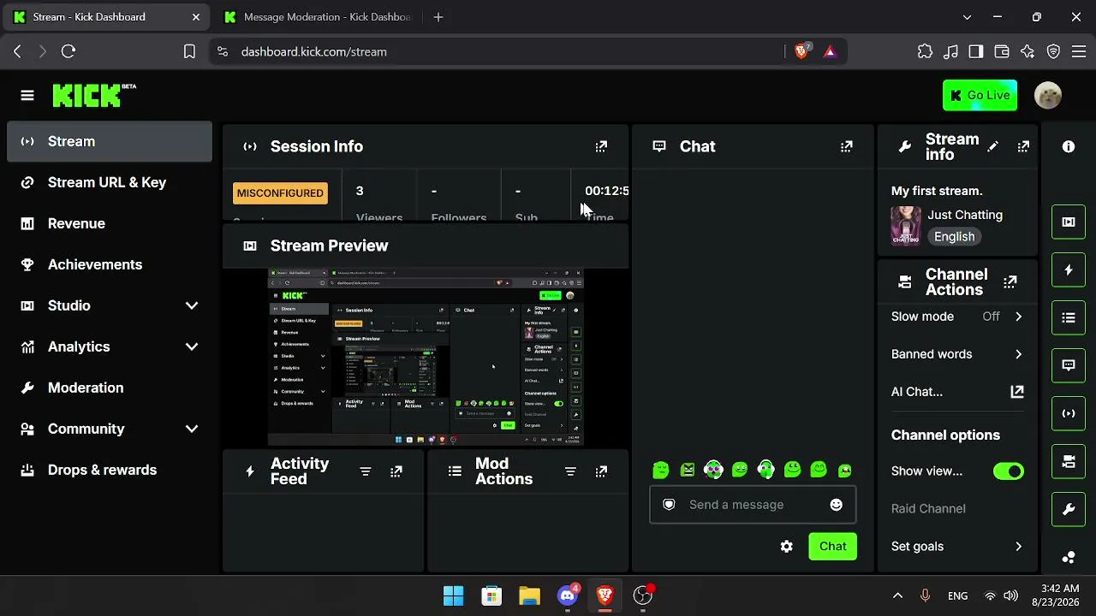Open the Banned words settings
This screenshot has width=1096, height=616.
pyautogui.click(x=957, y=354)
